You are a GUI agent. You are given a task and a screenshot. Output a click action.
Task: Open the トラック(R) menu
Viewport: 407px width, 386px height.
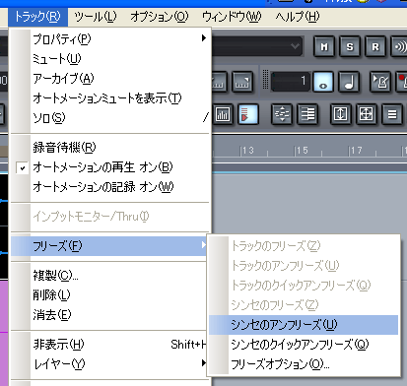click(x=37, y=17)
